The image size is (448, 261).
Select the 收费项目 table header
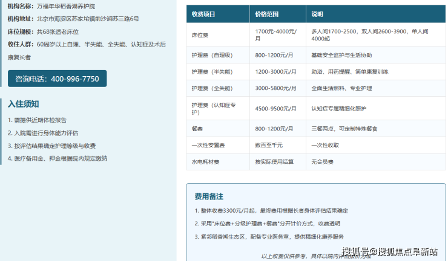point(218,14)
